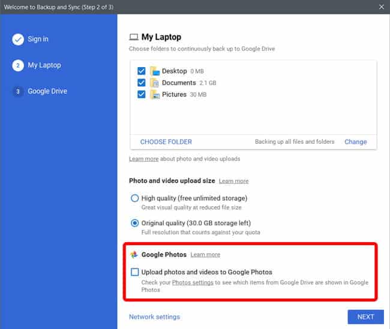This screenshot has height=329, width=390.
Task: Open Learn more beside Google Photos
Action: (205, 255)
